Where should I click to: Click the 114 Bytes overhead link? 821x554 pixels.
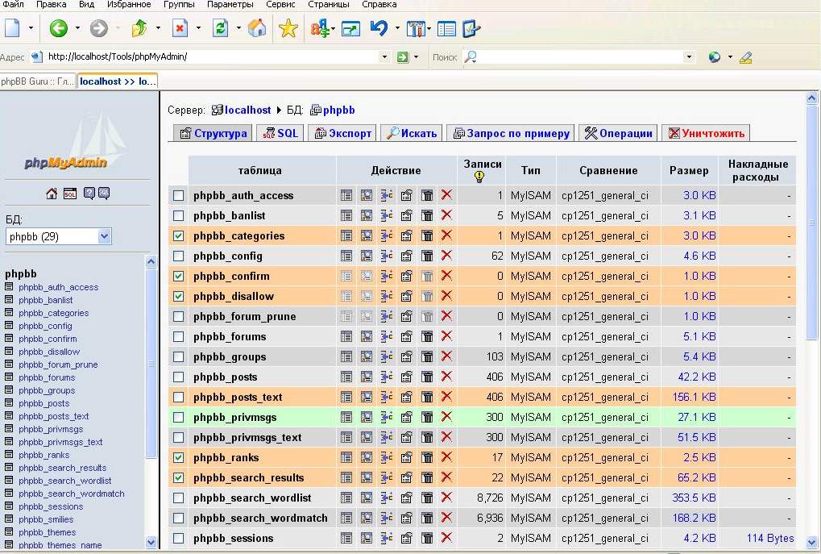click(770, 539)
